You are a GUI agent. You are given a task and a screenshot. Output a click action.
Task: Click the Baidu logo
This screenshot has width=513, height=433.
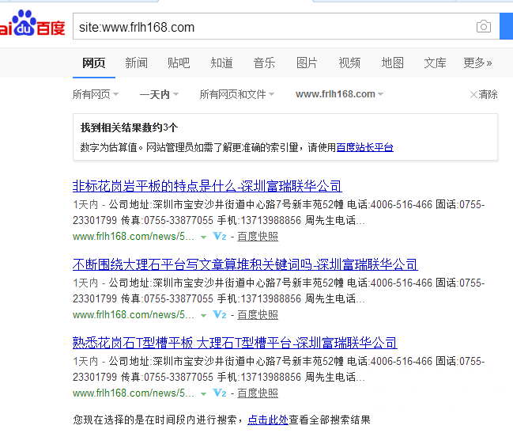pyautogui.click(x=32, y=24)
